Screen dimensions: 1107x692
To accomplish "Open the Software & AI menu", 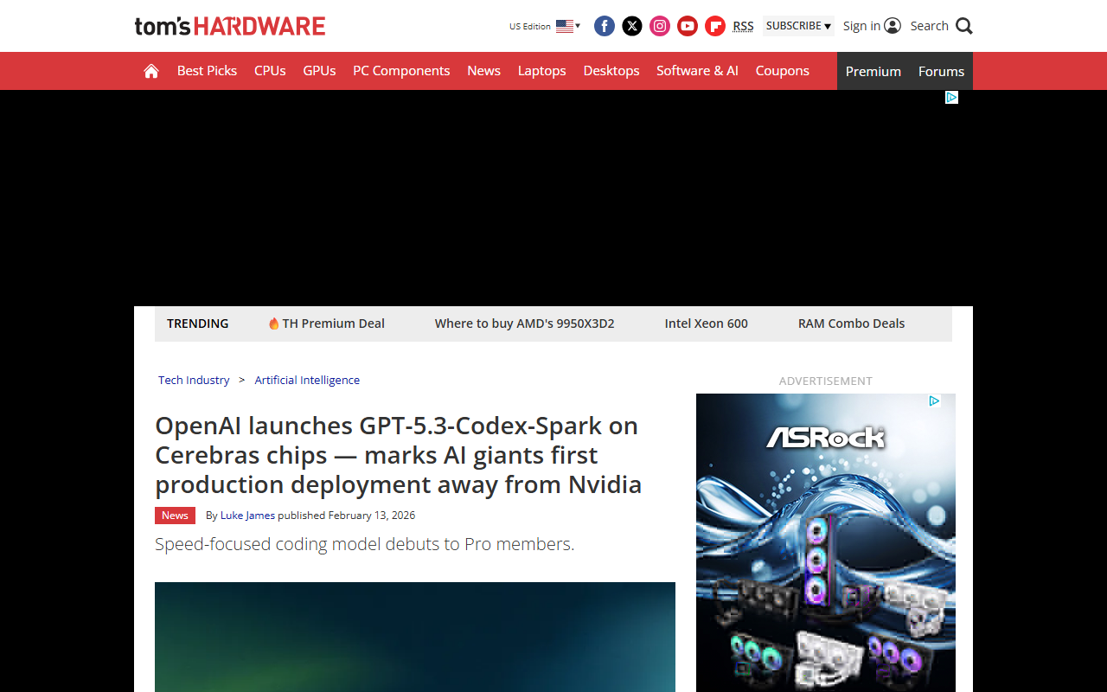I will point(697,71).
